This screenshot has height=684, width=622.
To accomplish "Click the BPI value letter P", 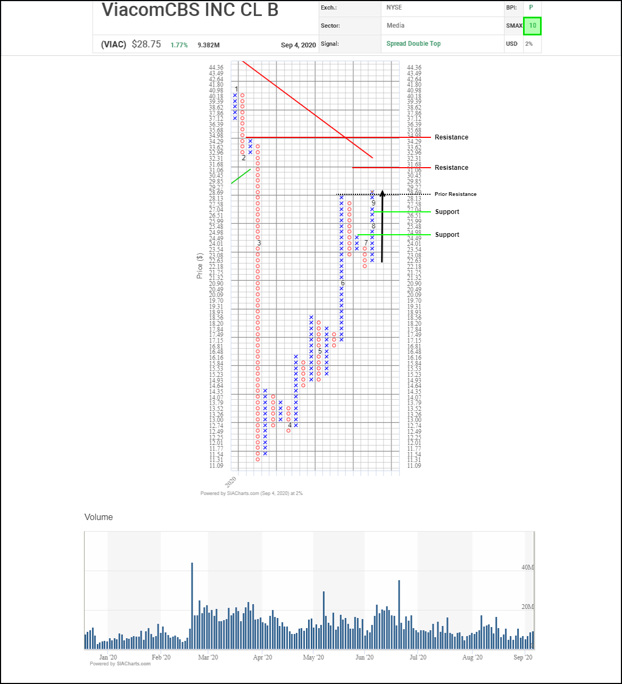I will pos(530,7).
